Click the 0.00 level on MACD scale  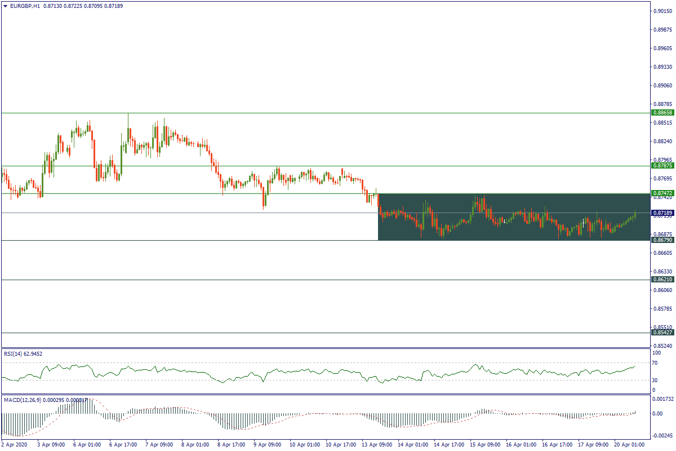click(x=657, y=413)
